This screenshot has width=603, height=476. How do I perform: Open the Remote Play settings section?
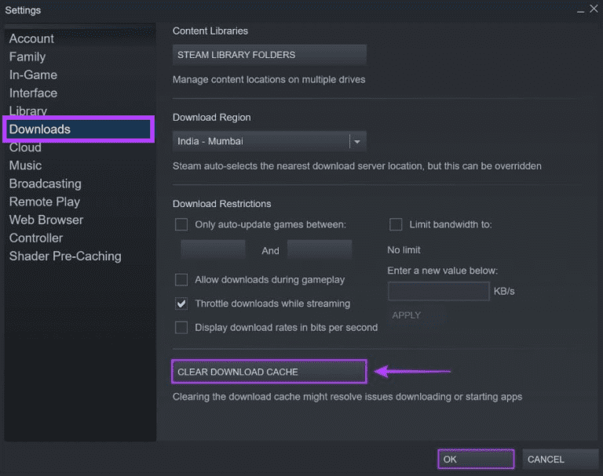point(45,202)
